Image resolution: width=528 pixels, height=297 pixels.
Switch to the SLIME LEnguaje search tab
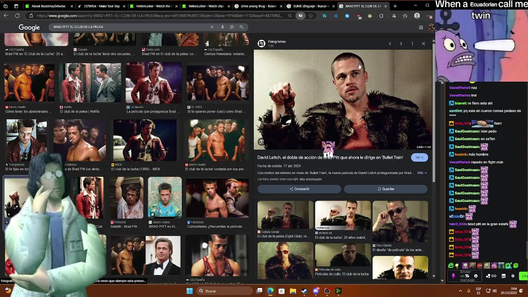click(x=311, y=6)
